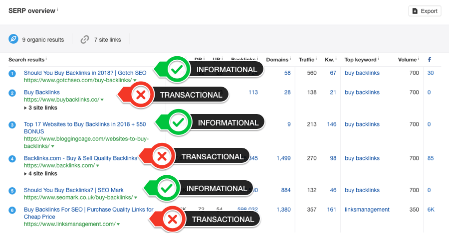Viewport: 449px width, 233px height.
Task: Open the info icon next to Traffic header
Action: (x=316, y=58)
